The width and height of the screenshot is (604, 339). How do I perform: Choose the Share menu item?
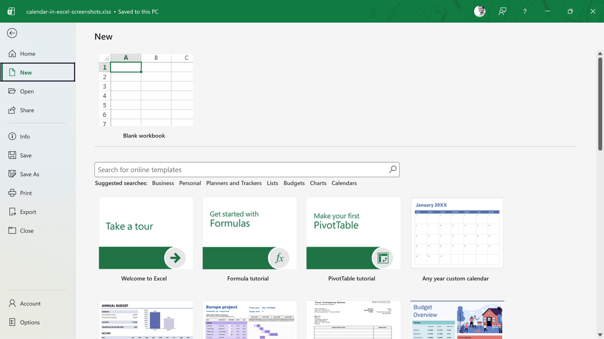[38, 110]
